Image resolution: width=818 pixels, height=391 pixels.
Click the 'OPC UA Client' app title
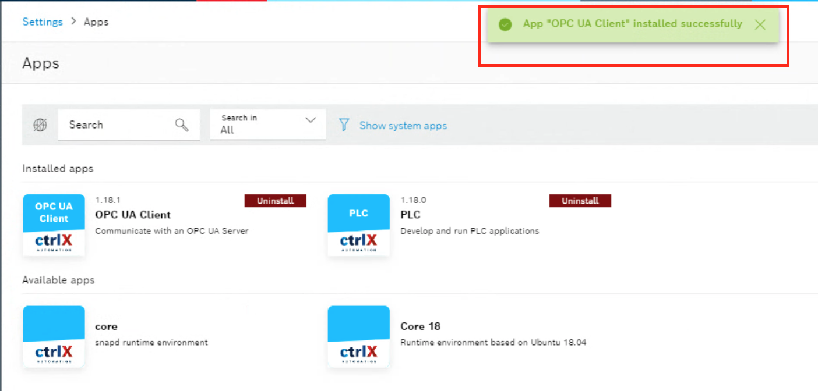click(133, 215)
